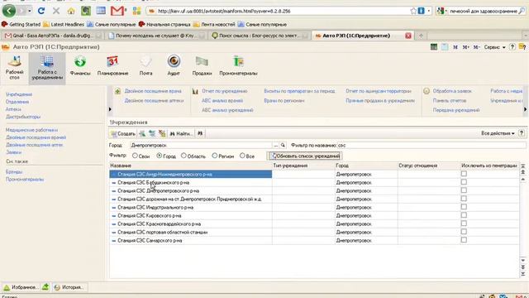529x298 pixels.
Task: Check exclude box for Амур-Нижнеднепровского row
Action: coord(464,173)
